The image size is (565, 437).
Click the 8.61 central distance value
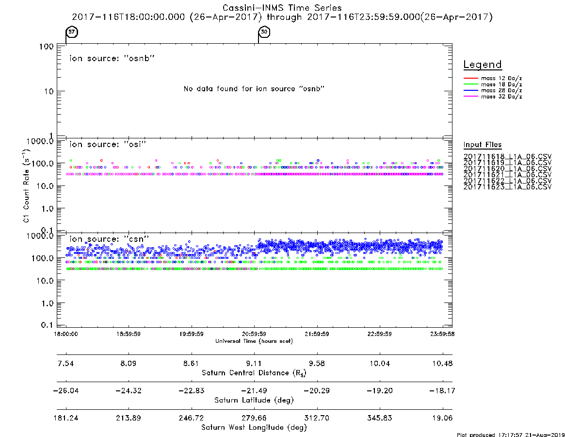[192, 363]
